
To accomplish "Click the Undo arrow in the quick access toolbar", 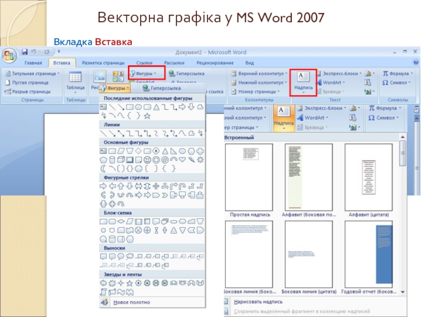I will pyautogui.click(x=34, y=52).
